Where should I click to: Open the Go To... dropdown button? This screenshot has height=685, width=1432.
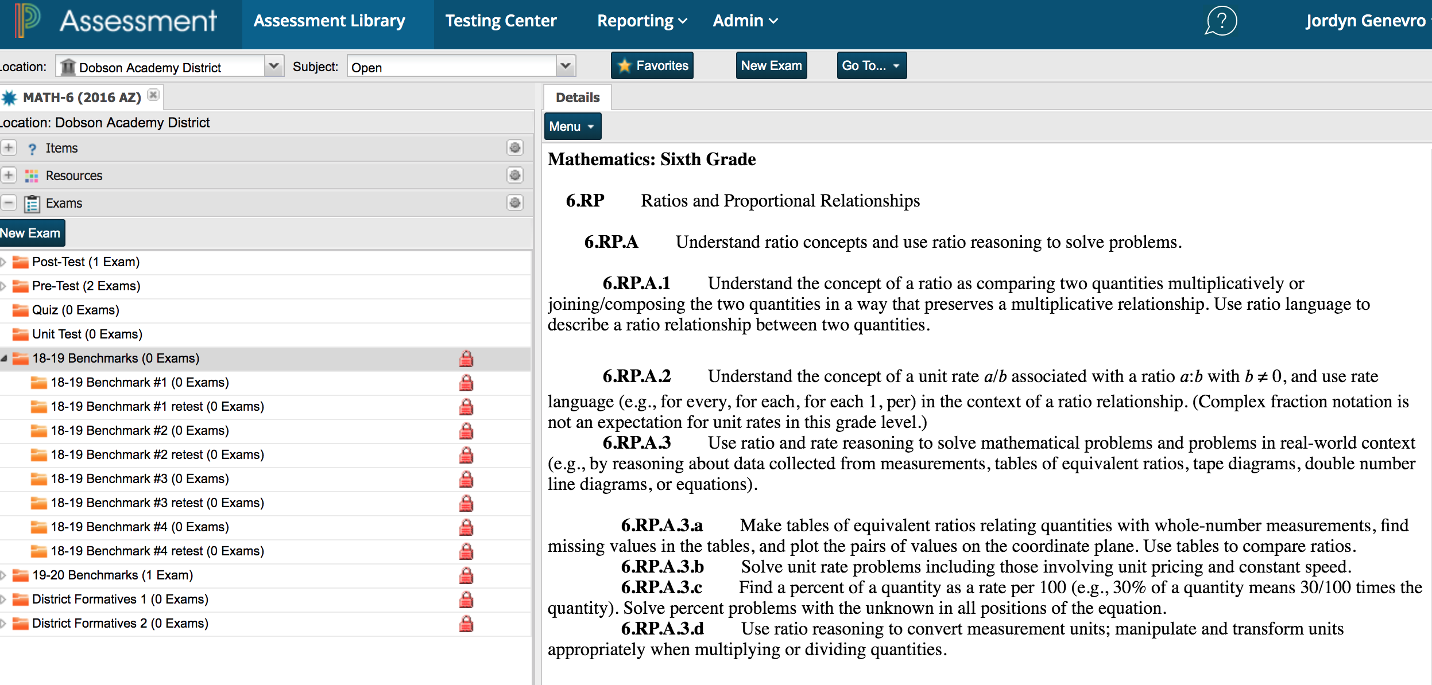point(871,66)
